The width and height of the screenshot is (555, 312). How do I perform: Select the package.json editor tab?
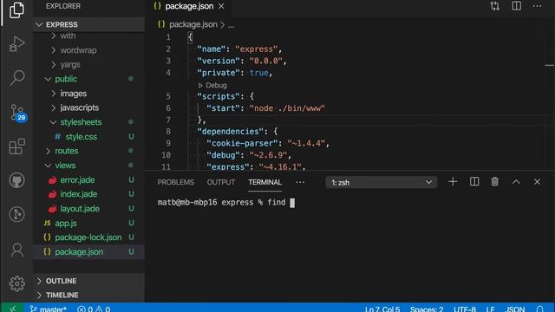pyautogui.click(x=189, y=6)
